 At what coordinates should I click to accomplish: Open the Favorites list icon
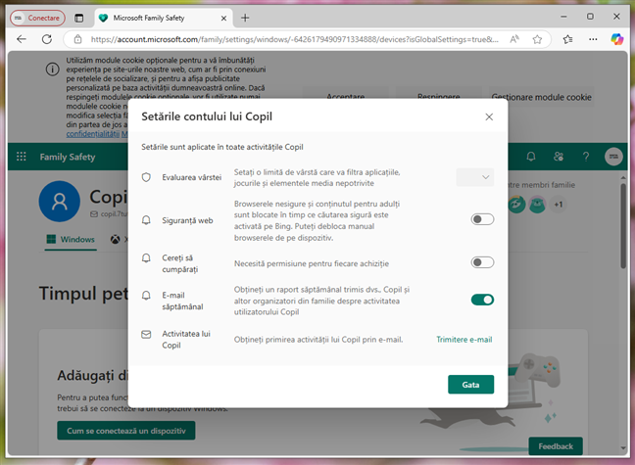[x=568, y=40]
